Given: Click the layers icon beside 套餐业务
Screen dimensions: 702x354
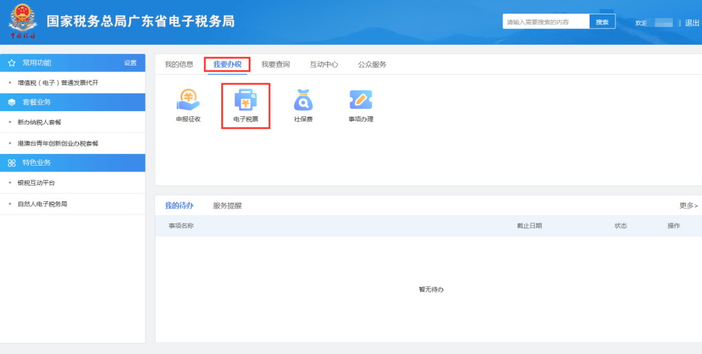Looking at the screenshot, I should point(12,103).
